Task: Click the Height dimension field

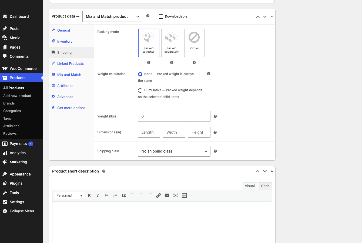Action: [x=199, y=132]
